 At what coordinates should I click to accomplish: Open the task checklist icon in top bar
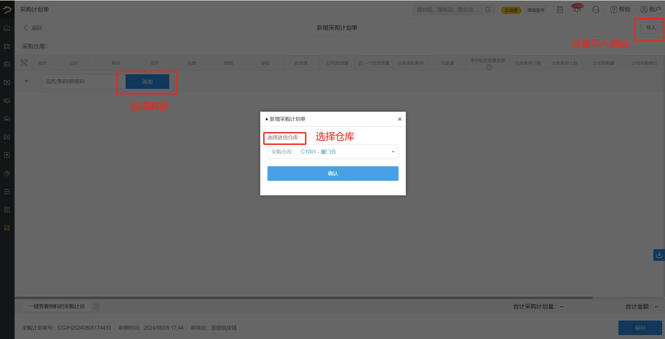[560, 10]
